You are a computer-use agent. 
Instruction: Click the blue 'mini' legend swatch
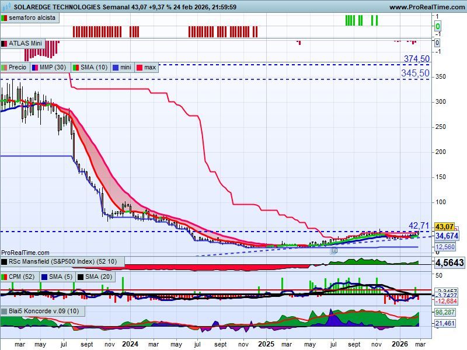(x=116, y=68)
